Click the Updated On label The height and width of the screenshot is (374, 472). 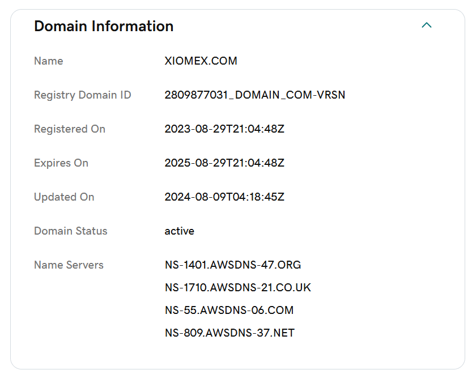coord(64,197)
